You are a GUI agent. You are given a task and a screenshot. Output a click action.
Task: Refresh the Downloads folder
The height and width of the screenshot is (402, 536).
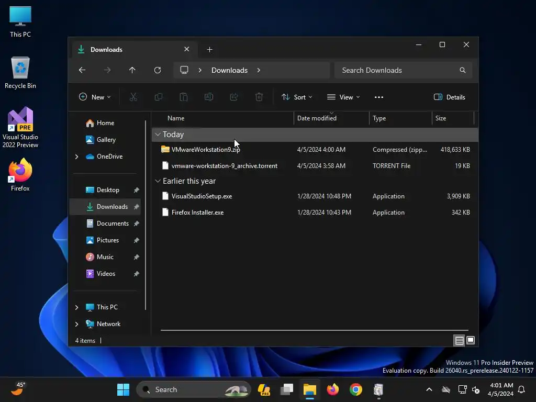pos(157,70)
